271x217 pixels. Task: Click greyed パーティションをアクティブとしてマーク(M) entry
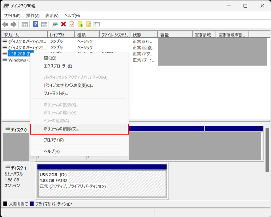(x=79, y=77)
